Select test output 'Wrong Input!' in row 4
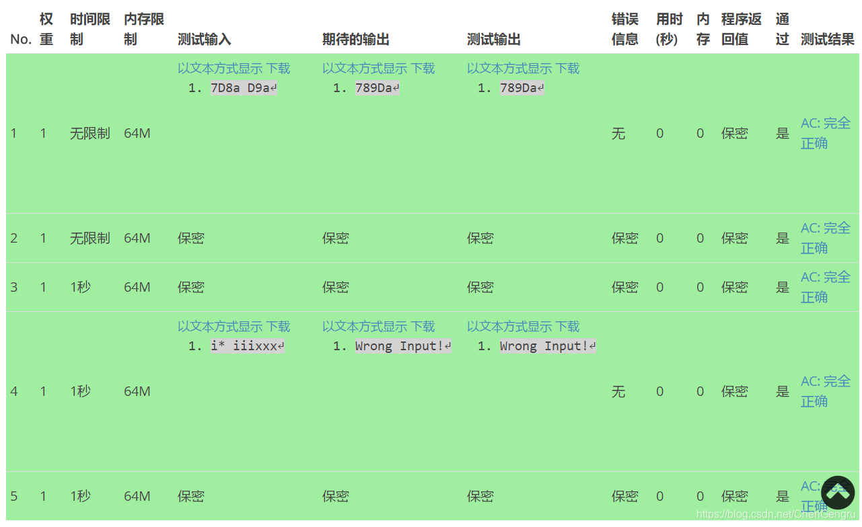862x527 pixels. [548, 346]
